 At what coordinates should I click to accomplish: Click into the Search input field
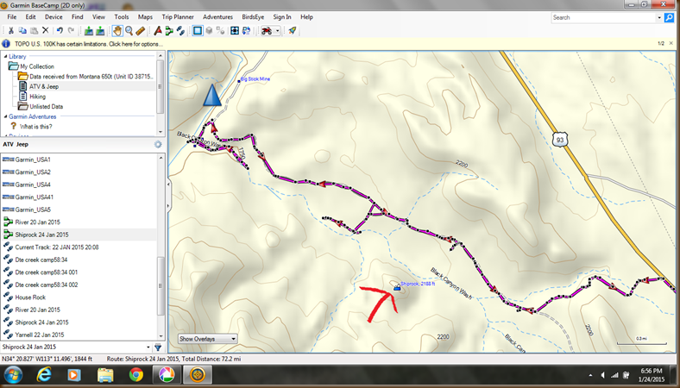(x=603, y=18)
